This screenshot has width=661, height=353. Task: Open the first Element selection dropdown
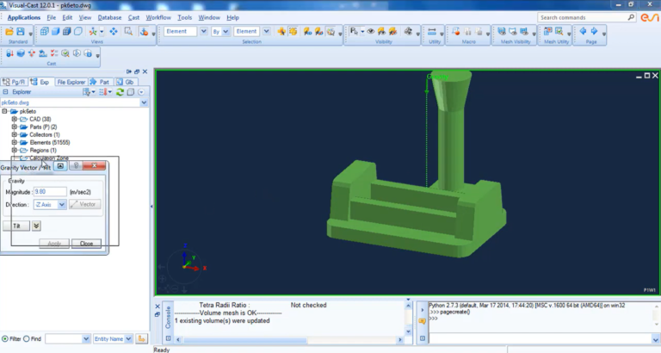(x=204, y=32)
